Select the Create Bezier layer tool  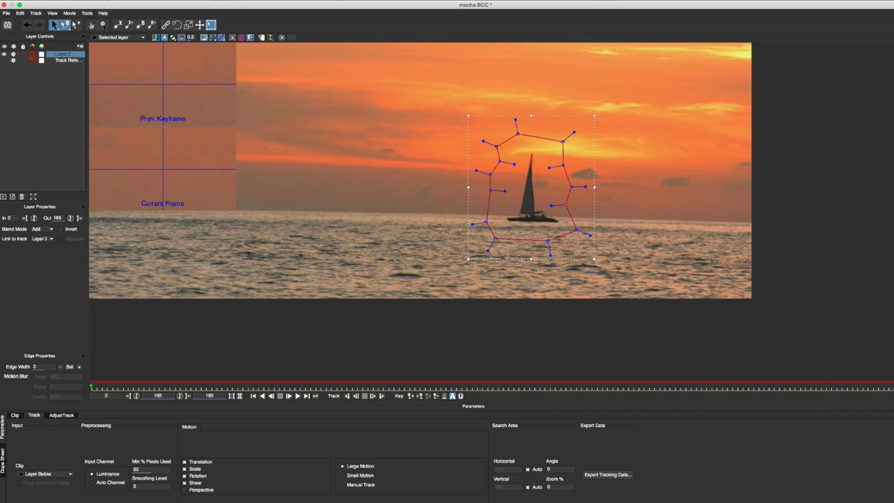[x=140, y=25]
